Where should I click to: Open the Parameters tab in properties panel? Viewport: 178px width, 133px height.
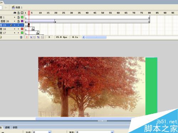[x=15, y=127]
